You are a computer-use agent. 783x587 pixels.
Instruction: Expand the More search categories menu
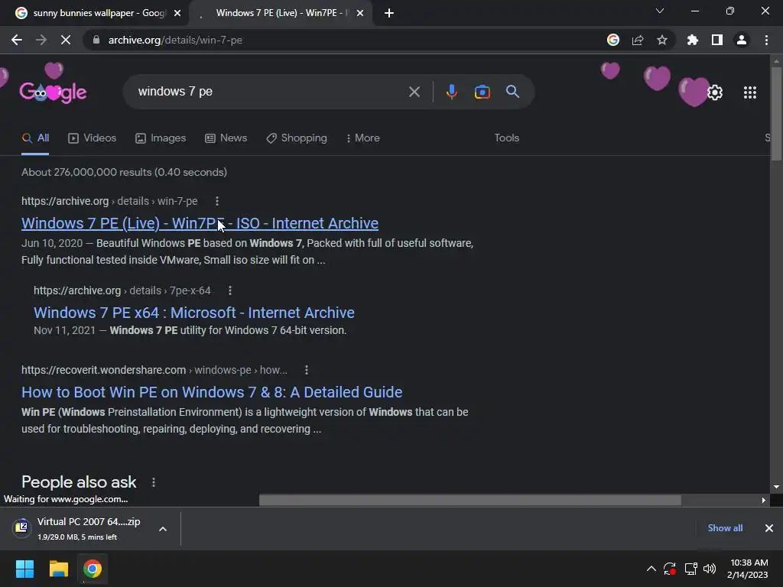pyautogui.click(x=362, y=138)
